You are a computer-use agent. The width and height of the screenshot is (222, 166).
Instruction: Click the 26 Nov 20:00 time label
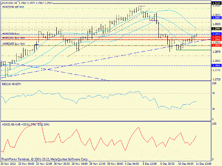click(x=62, y=164)
